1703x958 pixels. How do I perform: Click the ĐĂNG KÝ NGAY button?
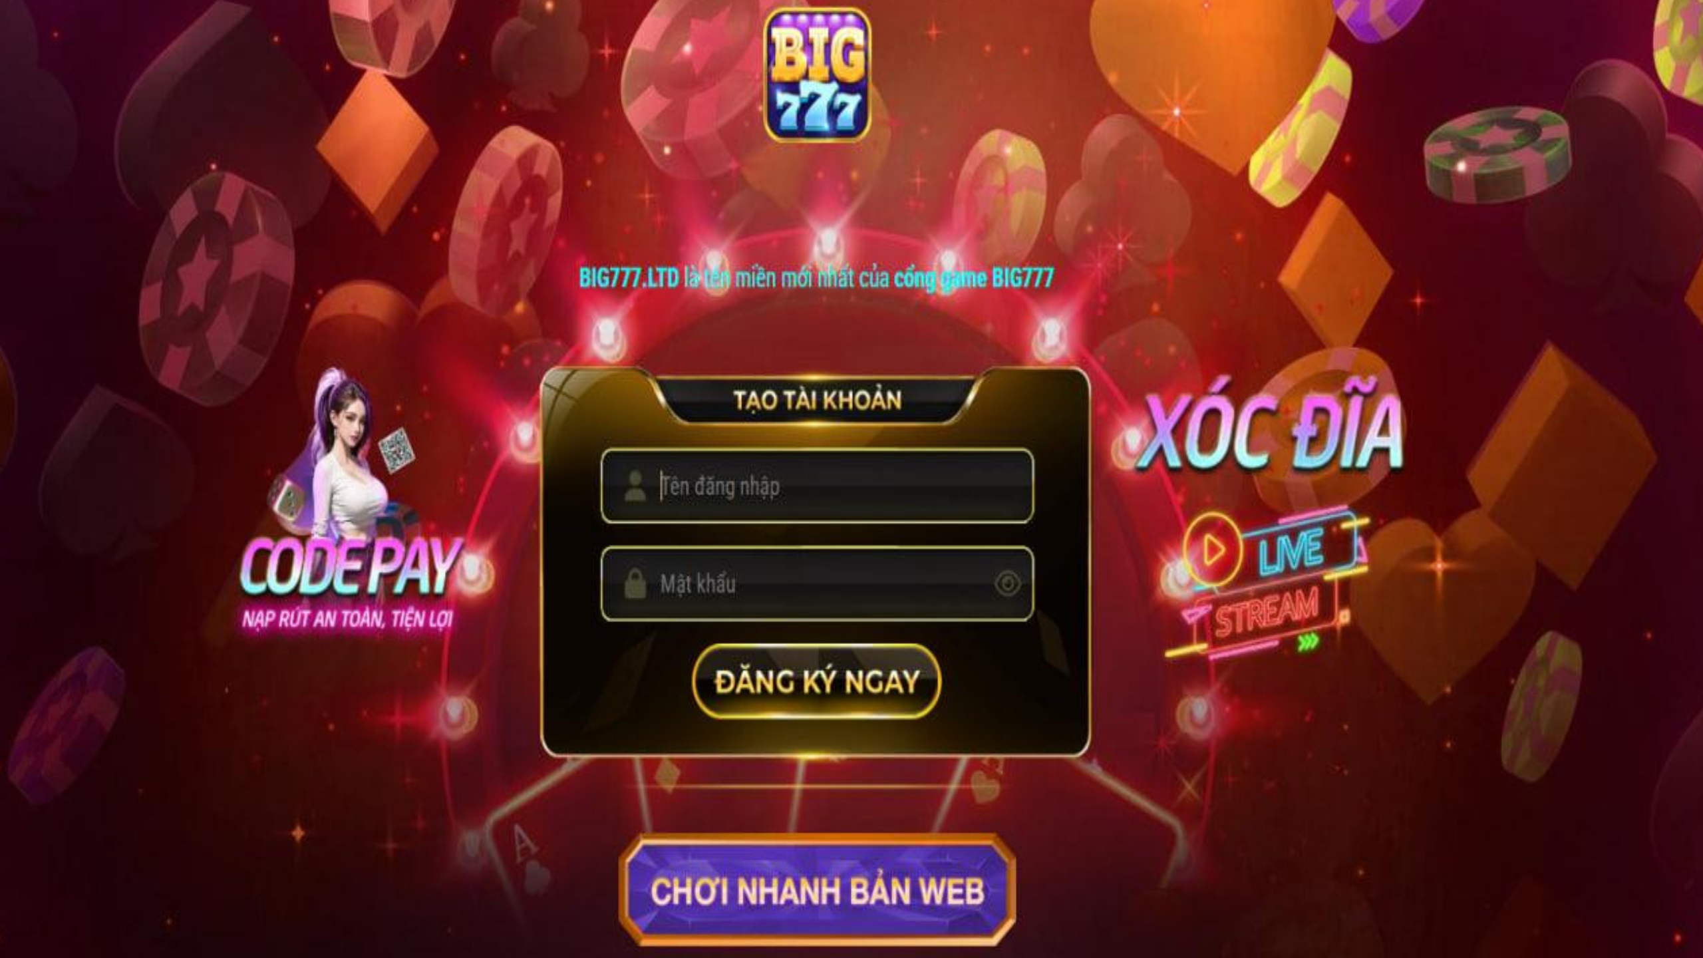click(817, 682)
